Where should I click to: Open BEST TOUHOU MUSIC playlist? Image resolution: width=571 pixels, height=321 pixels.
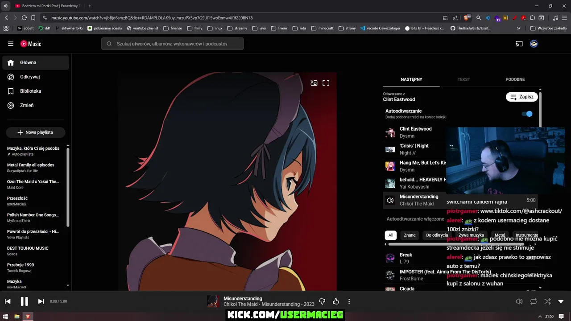click(33, 251)
